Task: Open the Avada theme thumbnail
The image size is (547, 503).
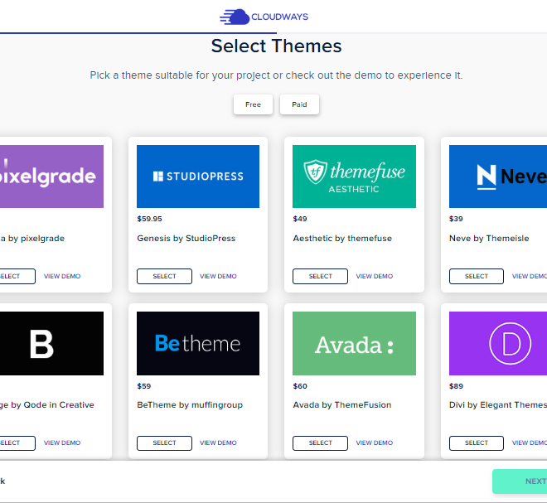Action: [x=354, y=344]
